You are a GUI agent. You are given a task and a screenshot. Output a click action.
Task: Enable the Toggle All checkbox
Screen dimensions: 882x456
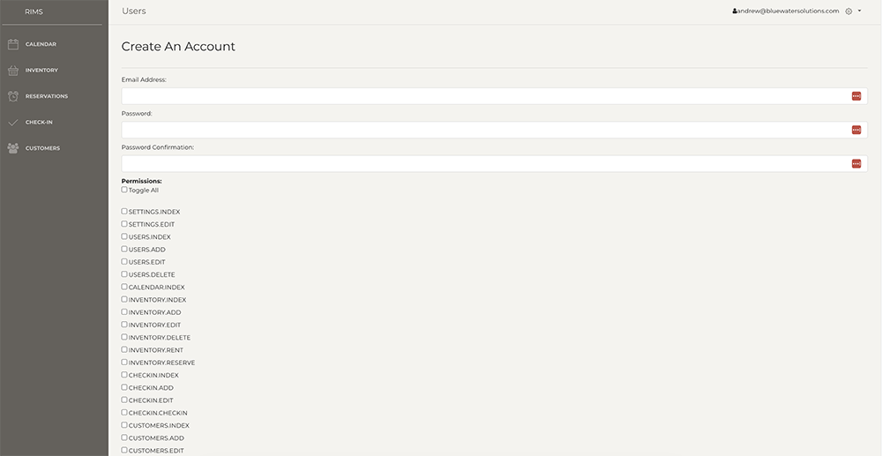click(124, 190)
